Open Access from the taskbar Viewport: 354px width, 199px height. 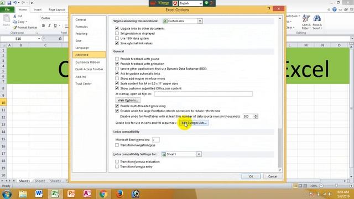coord(87,193)
